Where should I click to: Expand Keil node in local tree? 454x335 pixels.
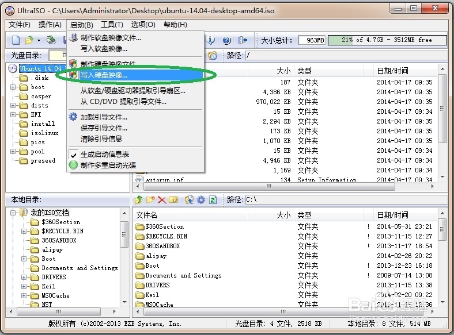(x=24, y=287)
